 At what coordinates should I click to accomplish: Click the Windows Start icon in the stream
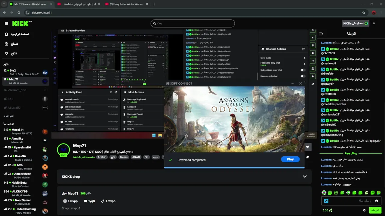tap(154, 135)
